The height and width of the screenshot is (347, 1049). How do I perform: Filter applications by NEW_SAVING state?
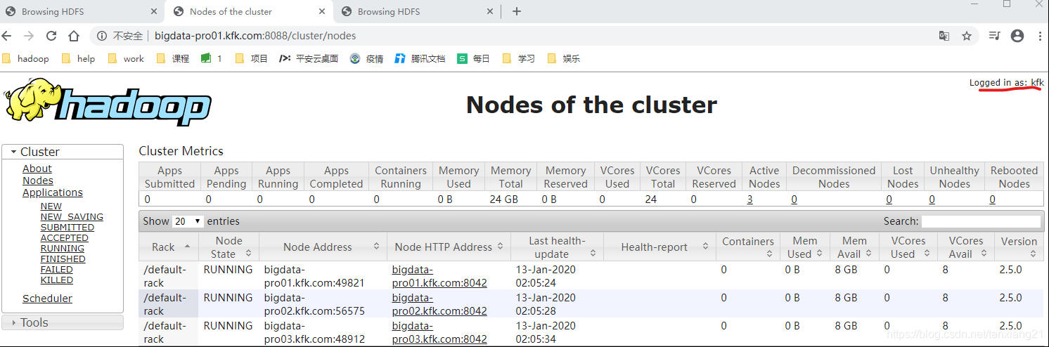pyautogui.click(x=72, y=217)
